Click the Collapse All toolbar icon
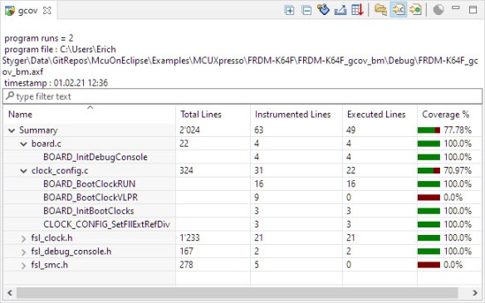 click(306, 10)
